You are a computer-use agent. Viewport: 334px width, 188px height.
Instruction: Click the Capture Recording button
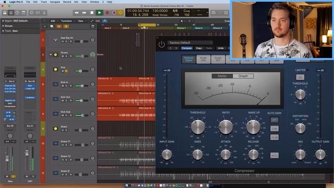(114, 13)
